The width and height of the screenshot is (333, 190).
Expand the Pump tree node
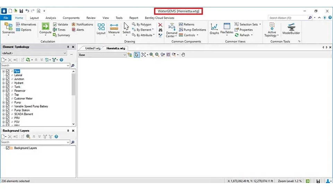3,102
